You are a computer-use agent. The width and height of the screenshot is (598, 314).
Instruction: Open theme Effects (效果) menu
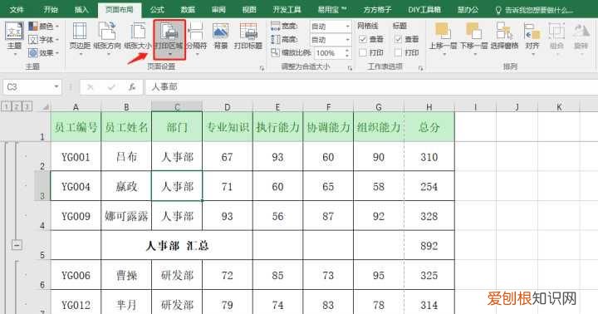[x=44, y=52]
